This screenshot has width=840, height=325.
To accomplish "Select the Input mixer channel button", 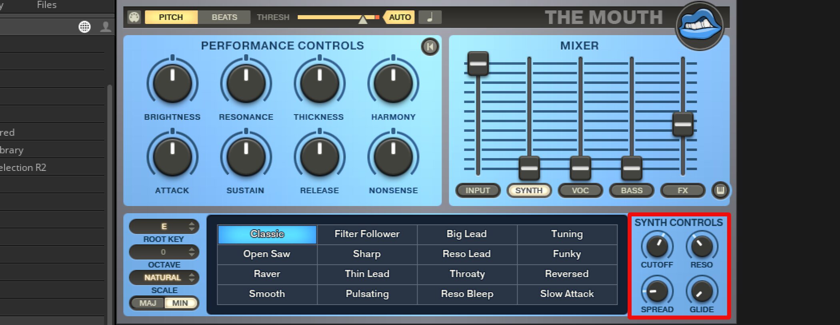I will click(478, 190).
